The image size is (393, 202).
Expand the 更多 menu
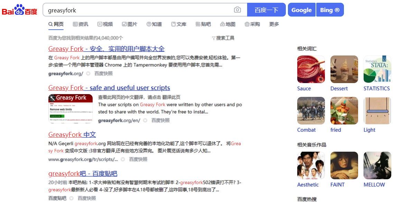274,24
